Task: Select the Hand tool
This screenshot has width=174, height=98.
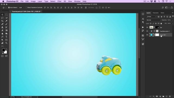Action: click(2, 43)
